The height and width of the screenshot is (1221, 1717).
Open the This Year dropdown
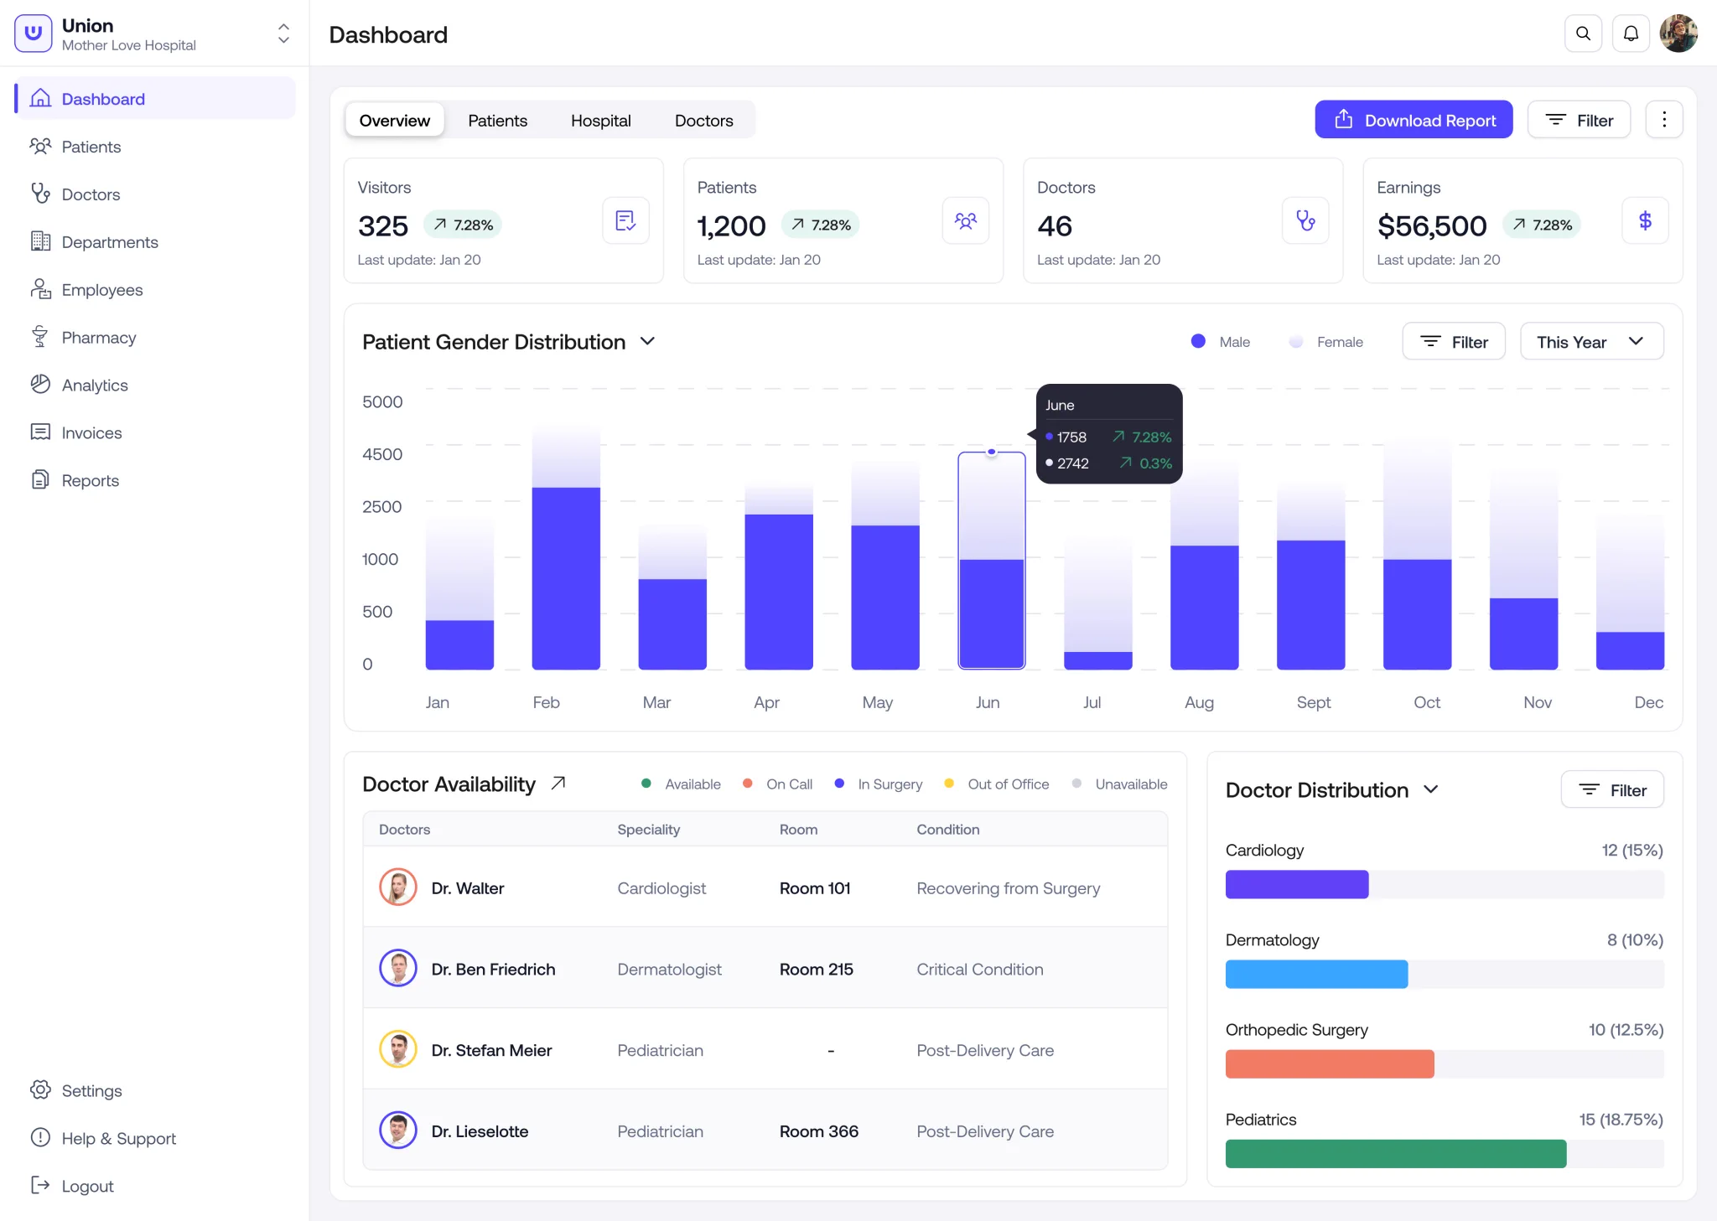1591,342
